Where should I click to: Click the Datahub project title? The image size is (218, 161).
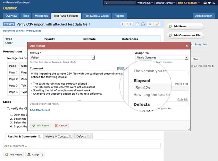click(10, 8)
